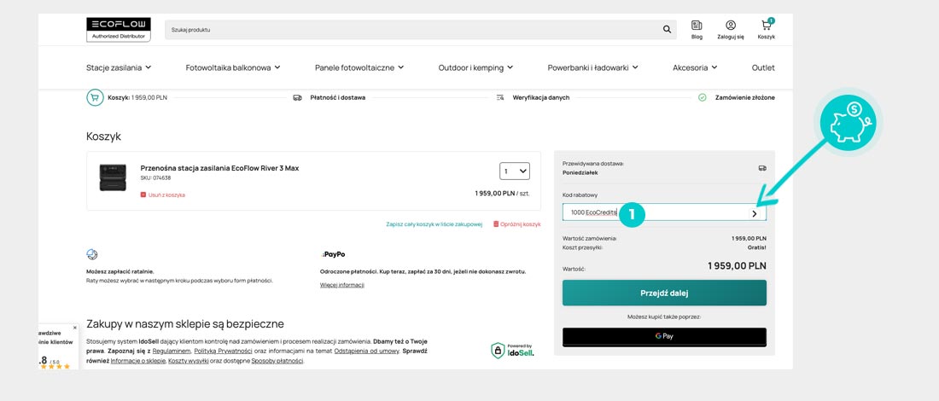939x401 pixels.
Task: Expand the Fotowoltaika balkonowa menu
Action: [233, 67]
